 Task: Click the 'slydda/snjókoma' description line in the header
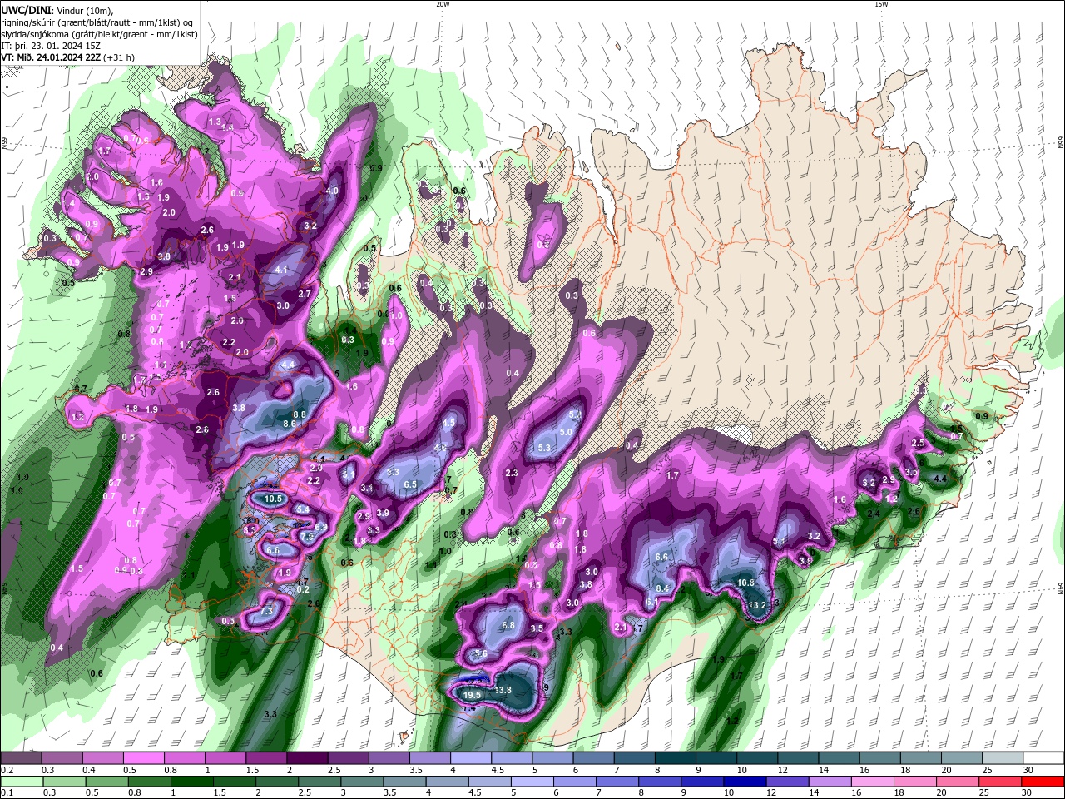point(99,34)
